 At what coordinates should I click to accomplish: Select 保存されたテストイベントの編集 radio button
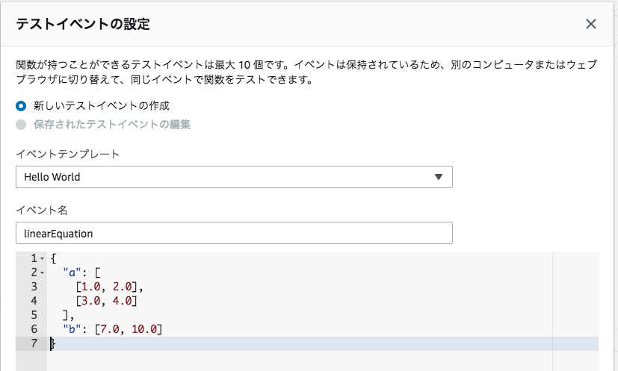[x=21, y=125]
